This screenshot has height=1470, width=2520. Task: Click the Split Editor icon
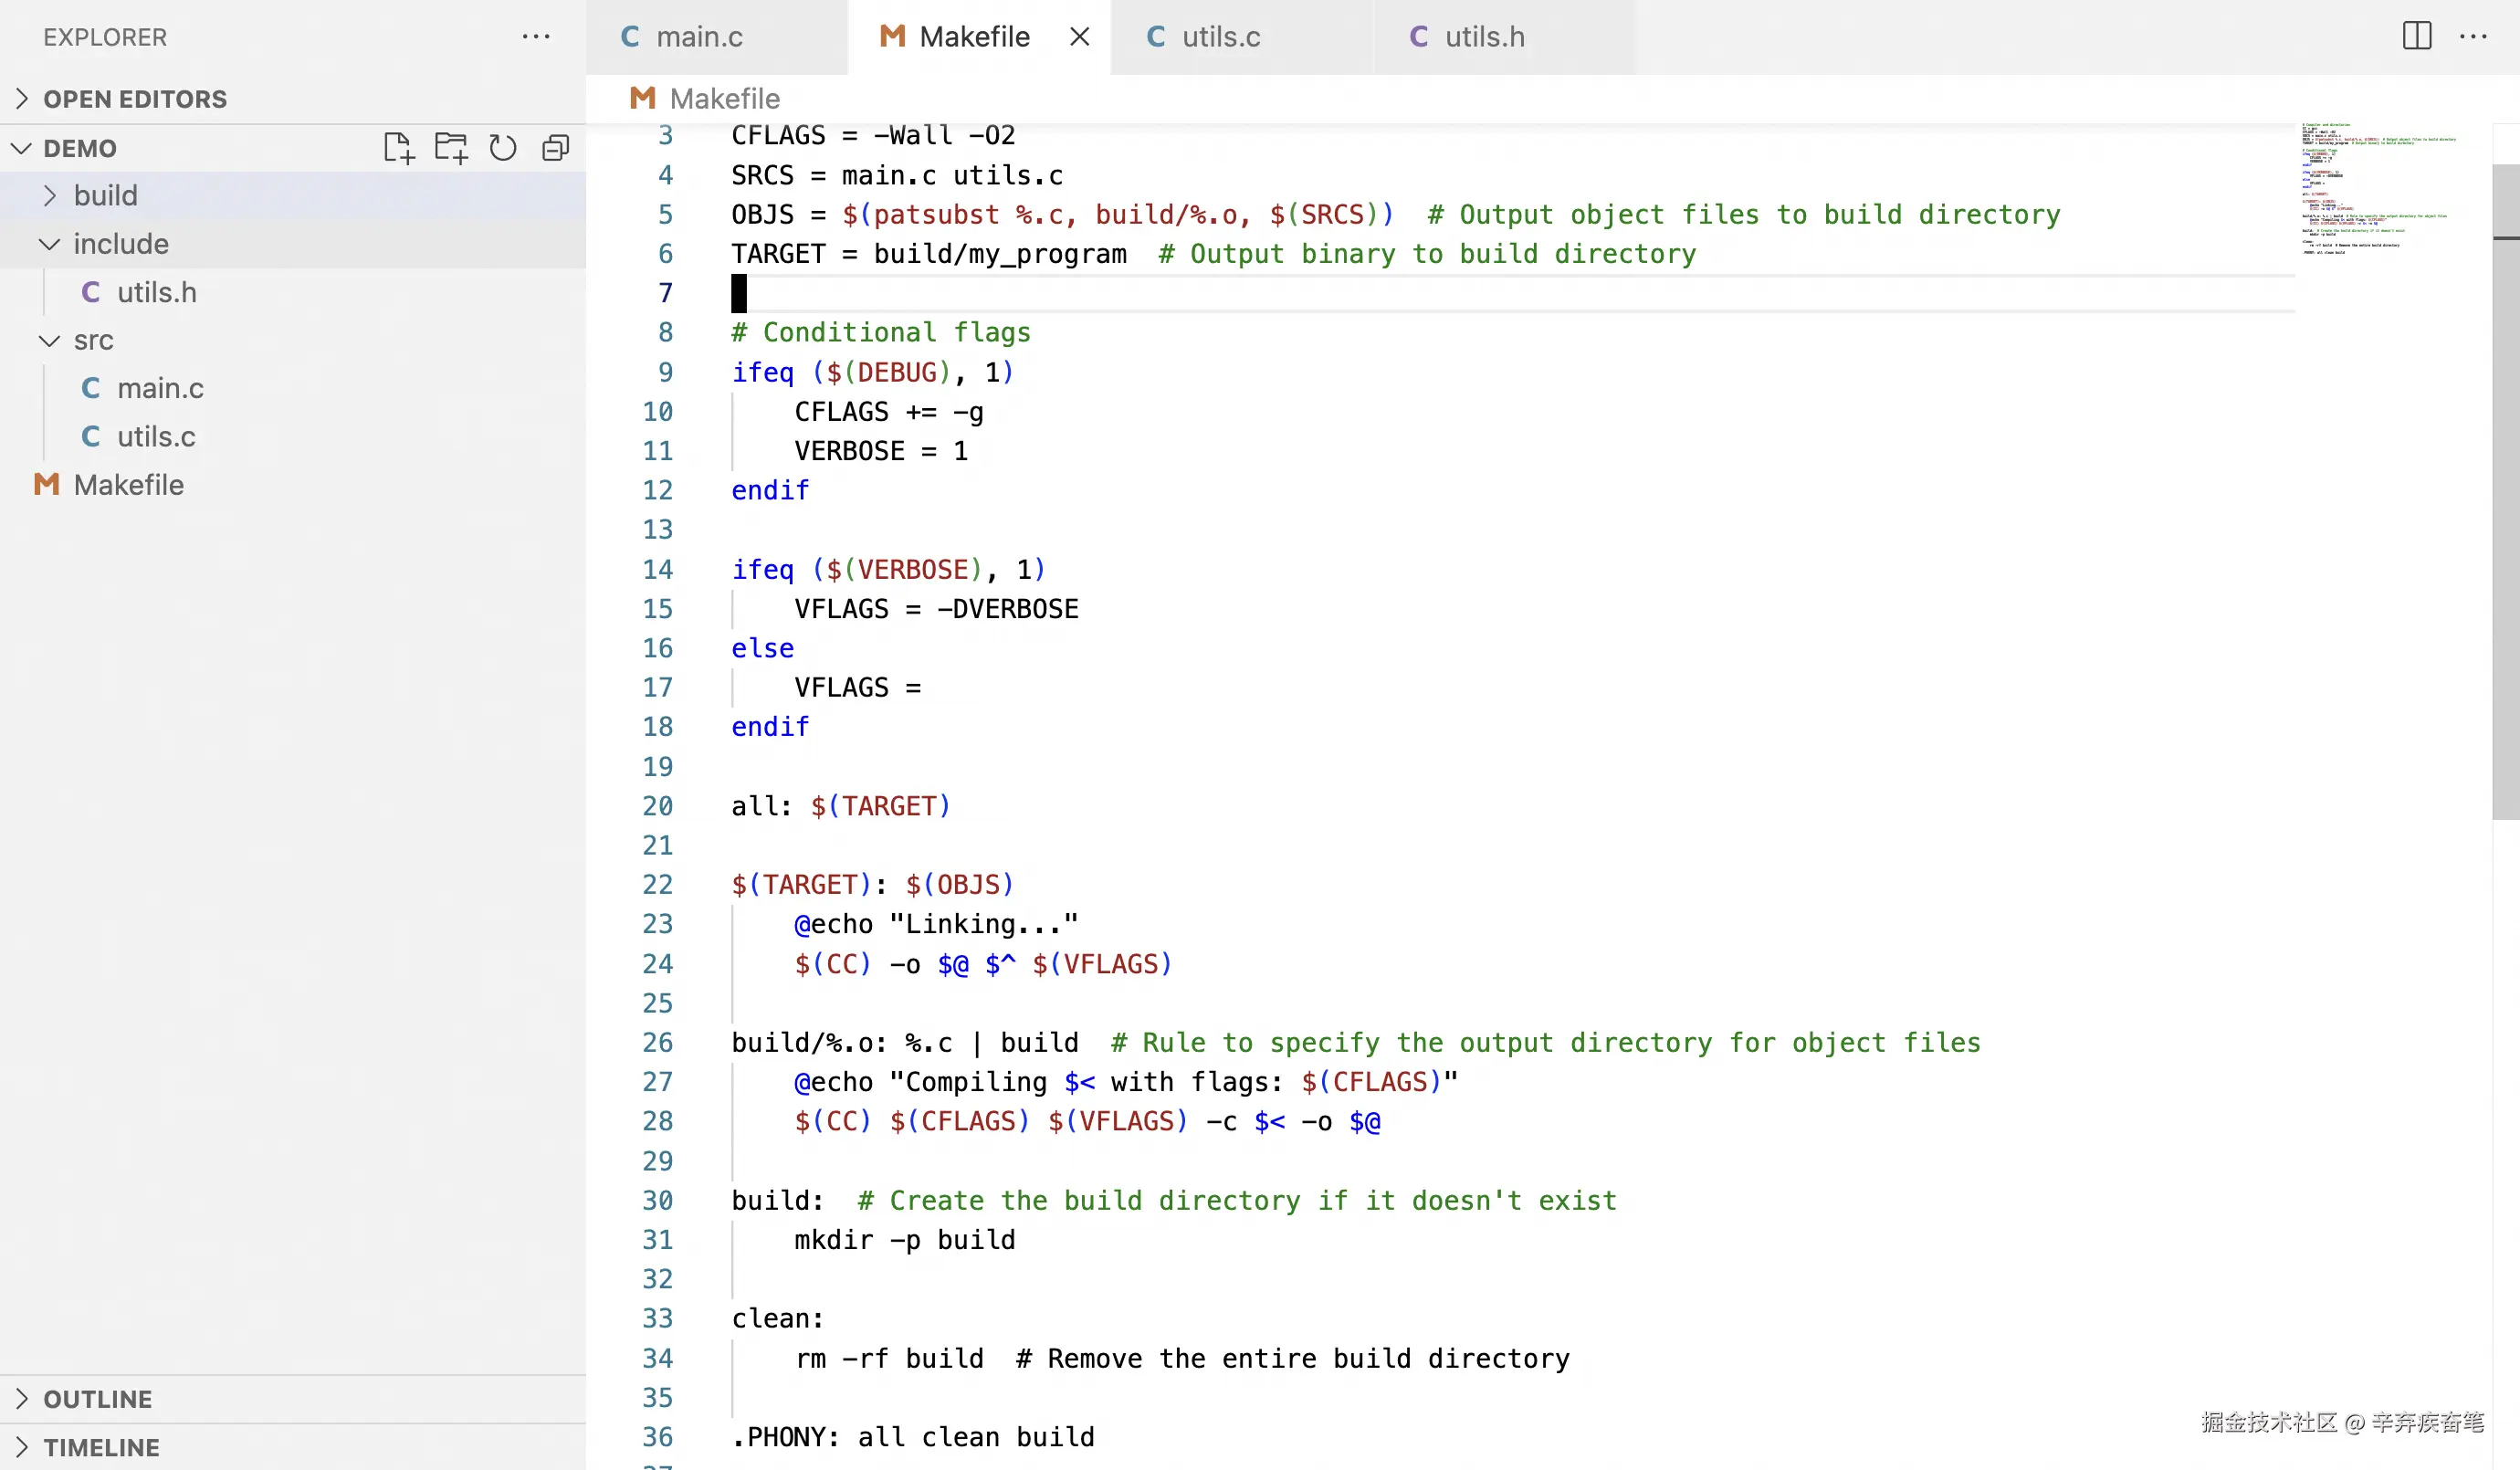(2416, 36)
